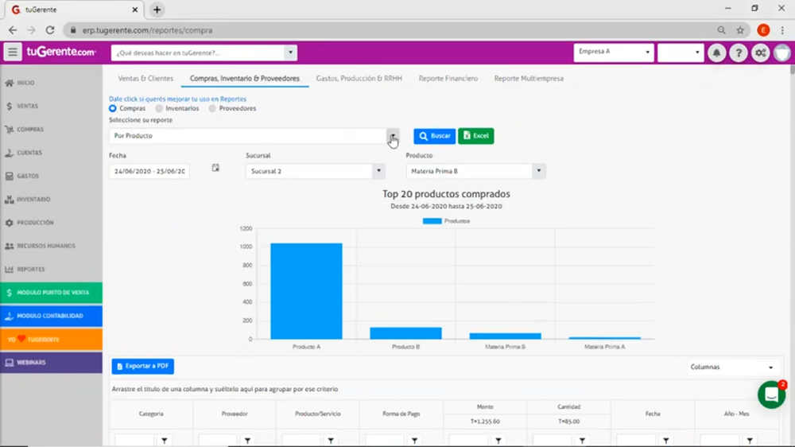This screenshot has width=795, height=447.
Task: Click Exportar a PDF button
Action: click(x=142, y=367)
